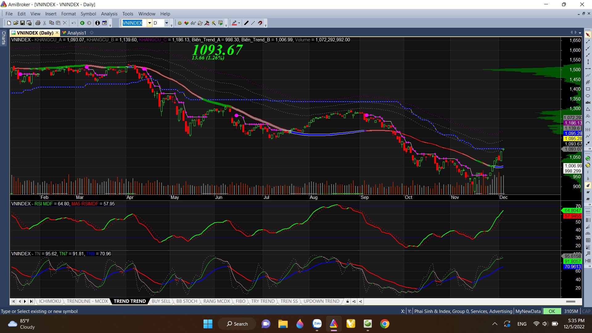
Task: Expand the line color dropdown arrow
Action: click(239, 23)
